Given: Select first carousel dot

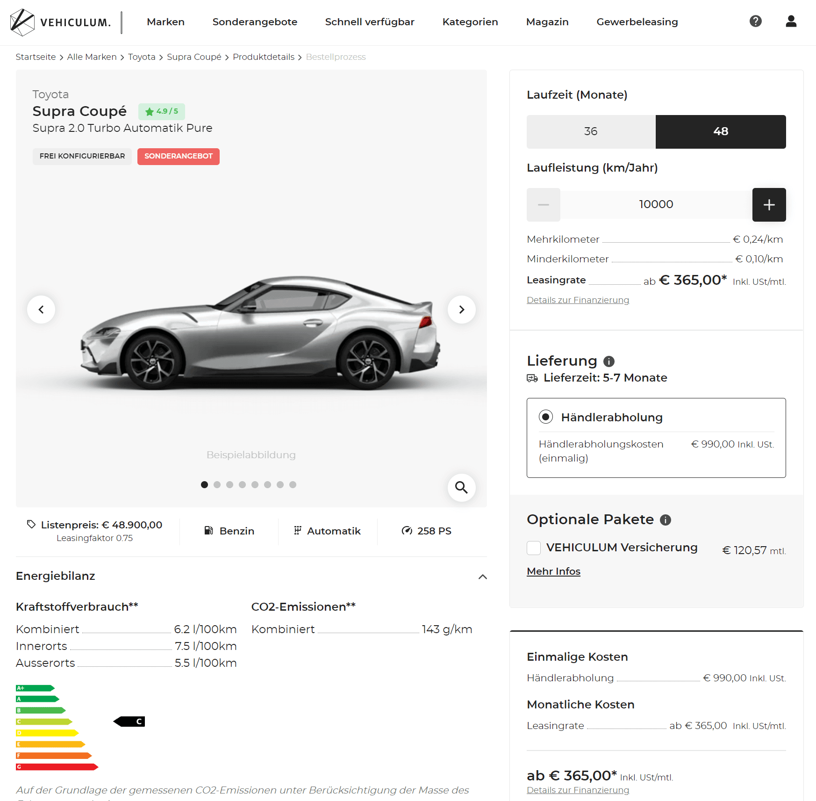Looking at the screenshot, I should tap(204, 485).
